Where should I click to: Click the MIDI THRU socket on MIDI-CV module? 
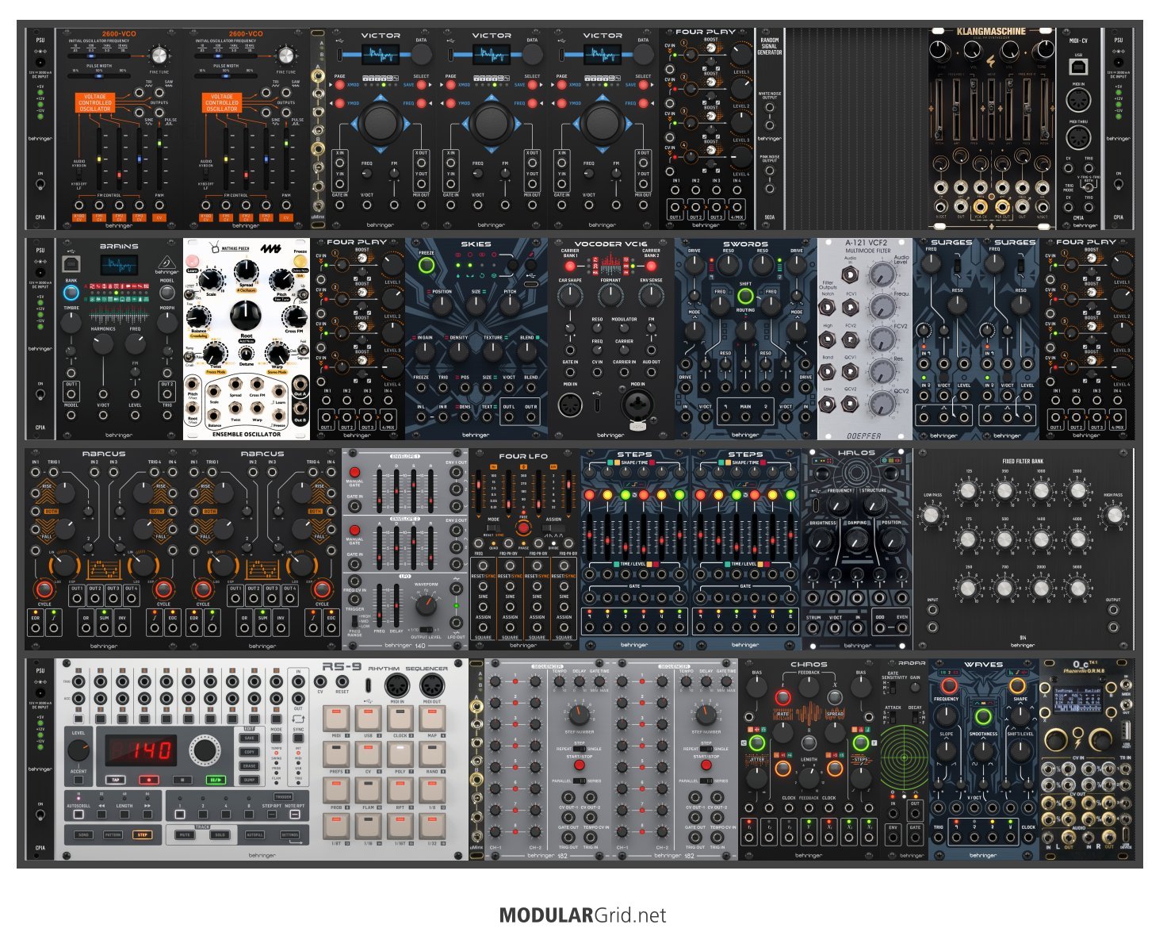pos(1077,138)
